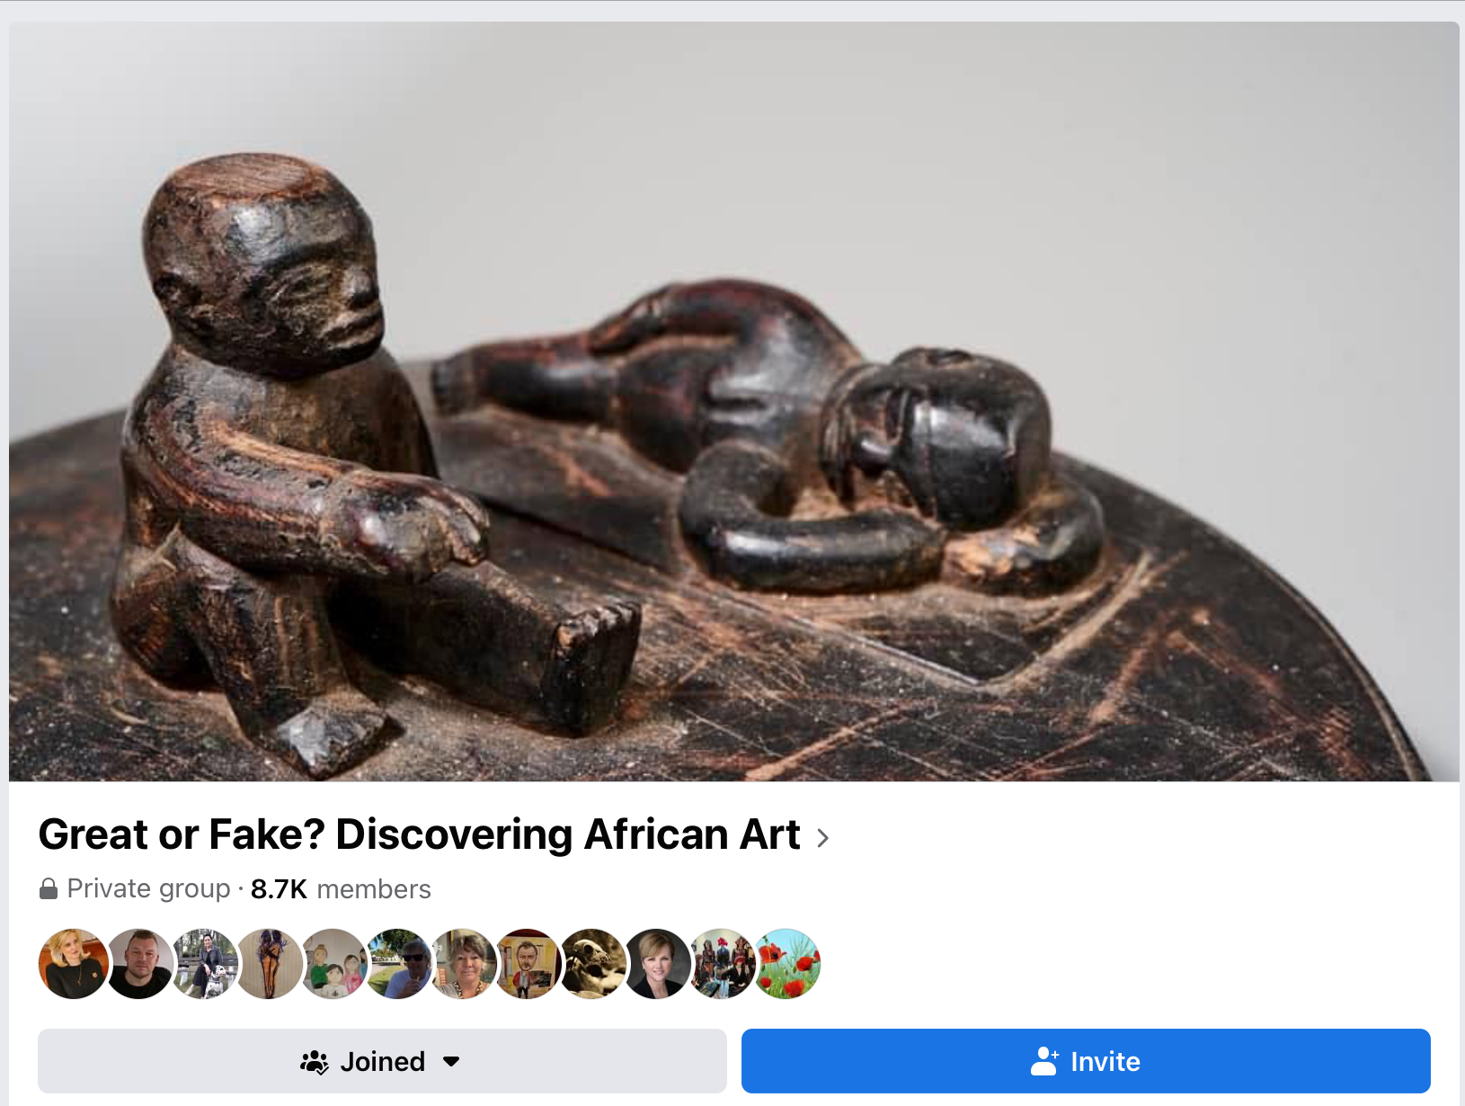Expand the Joined dropdown arrow

pos(451,1062)
